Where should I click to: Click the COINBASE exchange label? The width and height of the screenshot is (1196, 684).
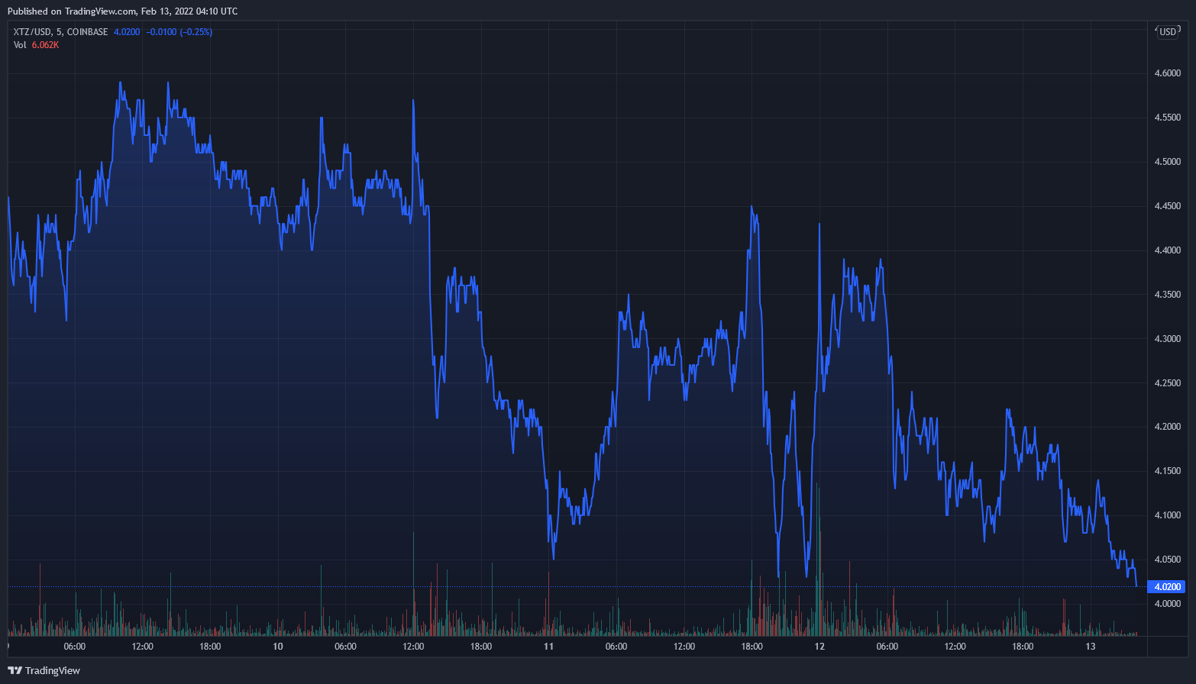(x=87, y=32)
